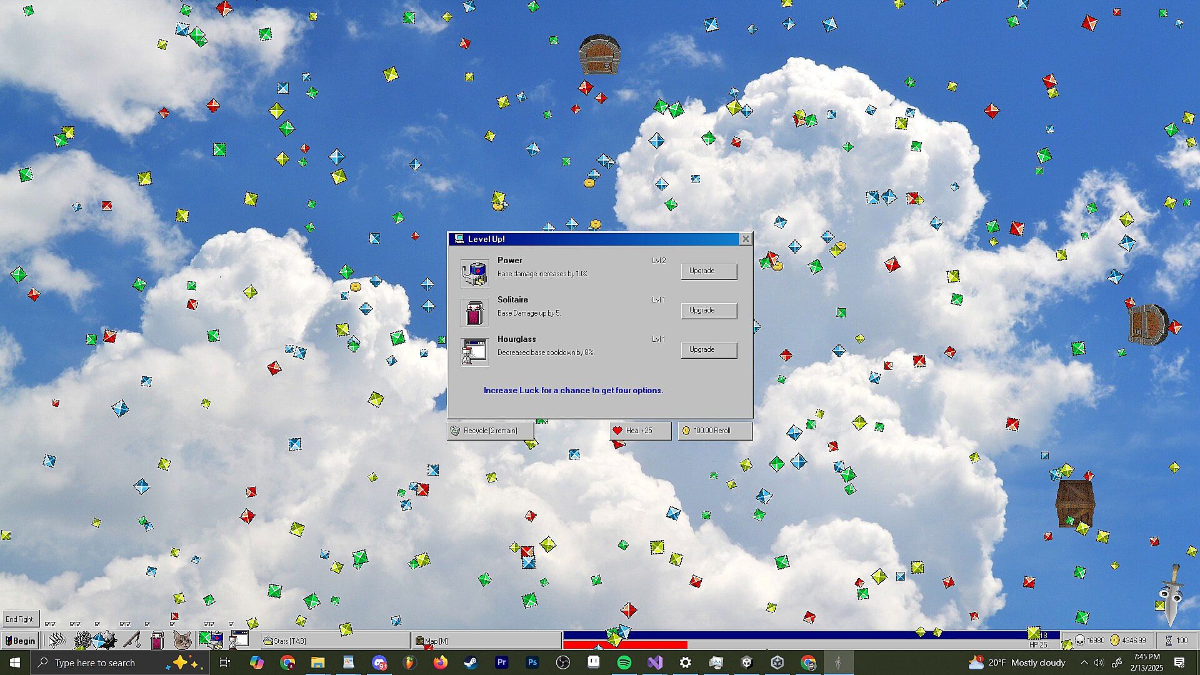Click the Power battery icon in dialog
1200x675 pixels.
click(474, 273)
